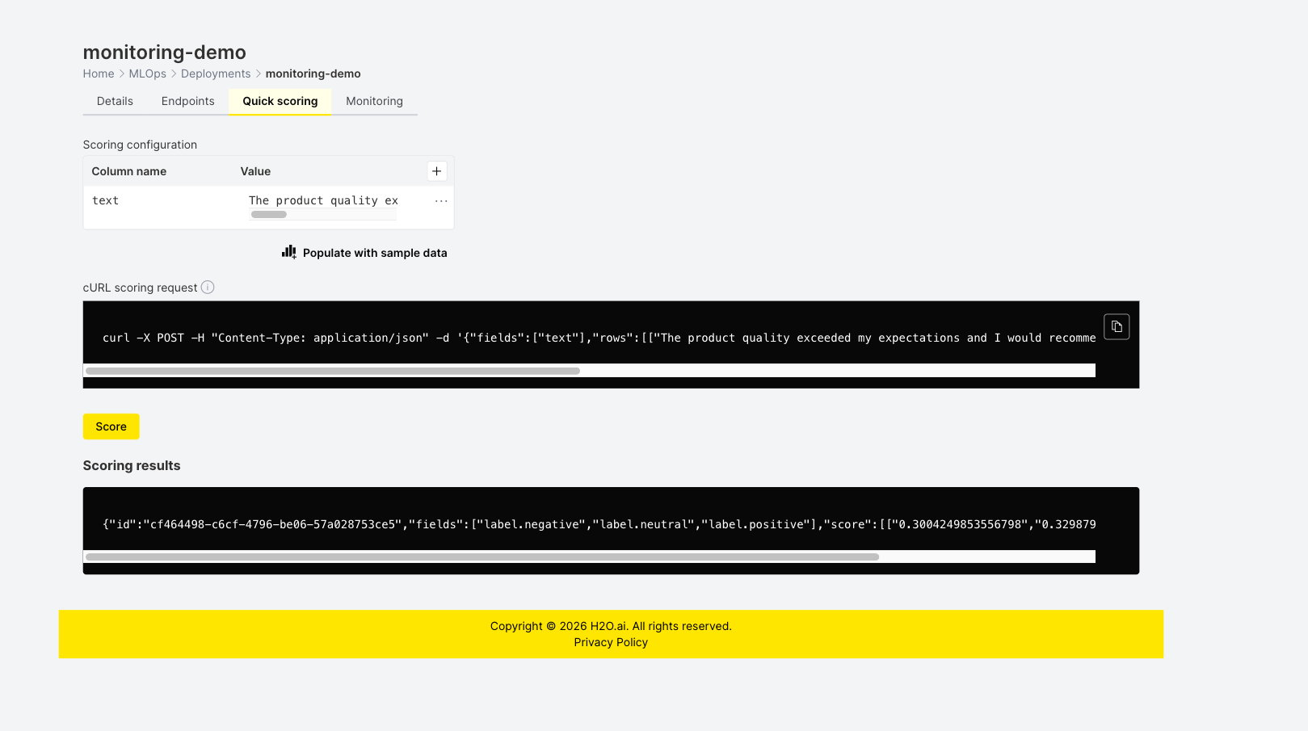
Task: Open row actions with the ellipsis icon
Action: coord(441,200)
